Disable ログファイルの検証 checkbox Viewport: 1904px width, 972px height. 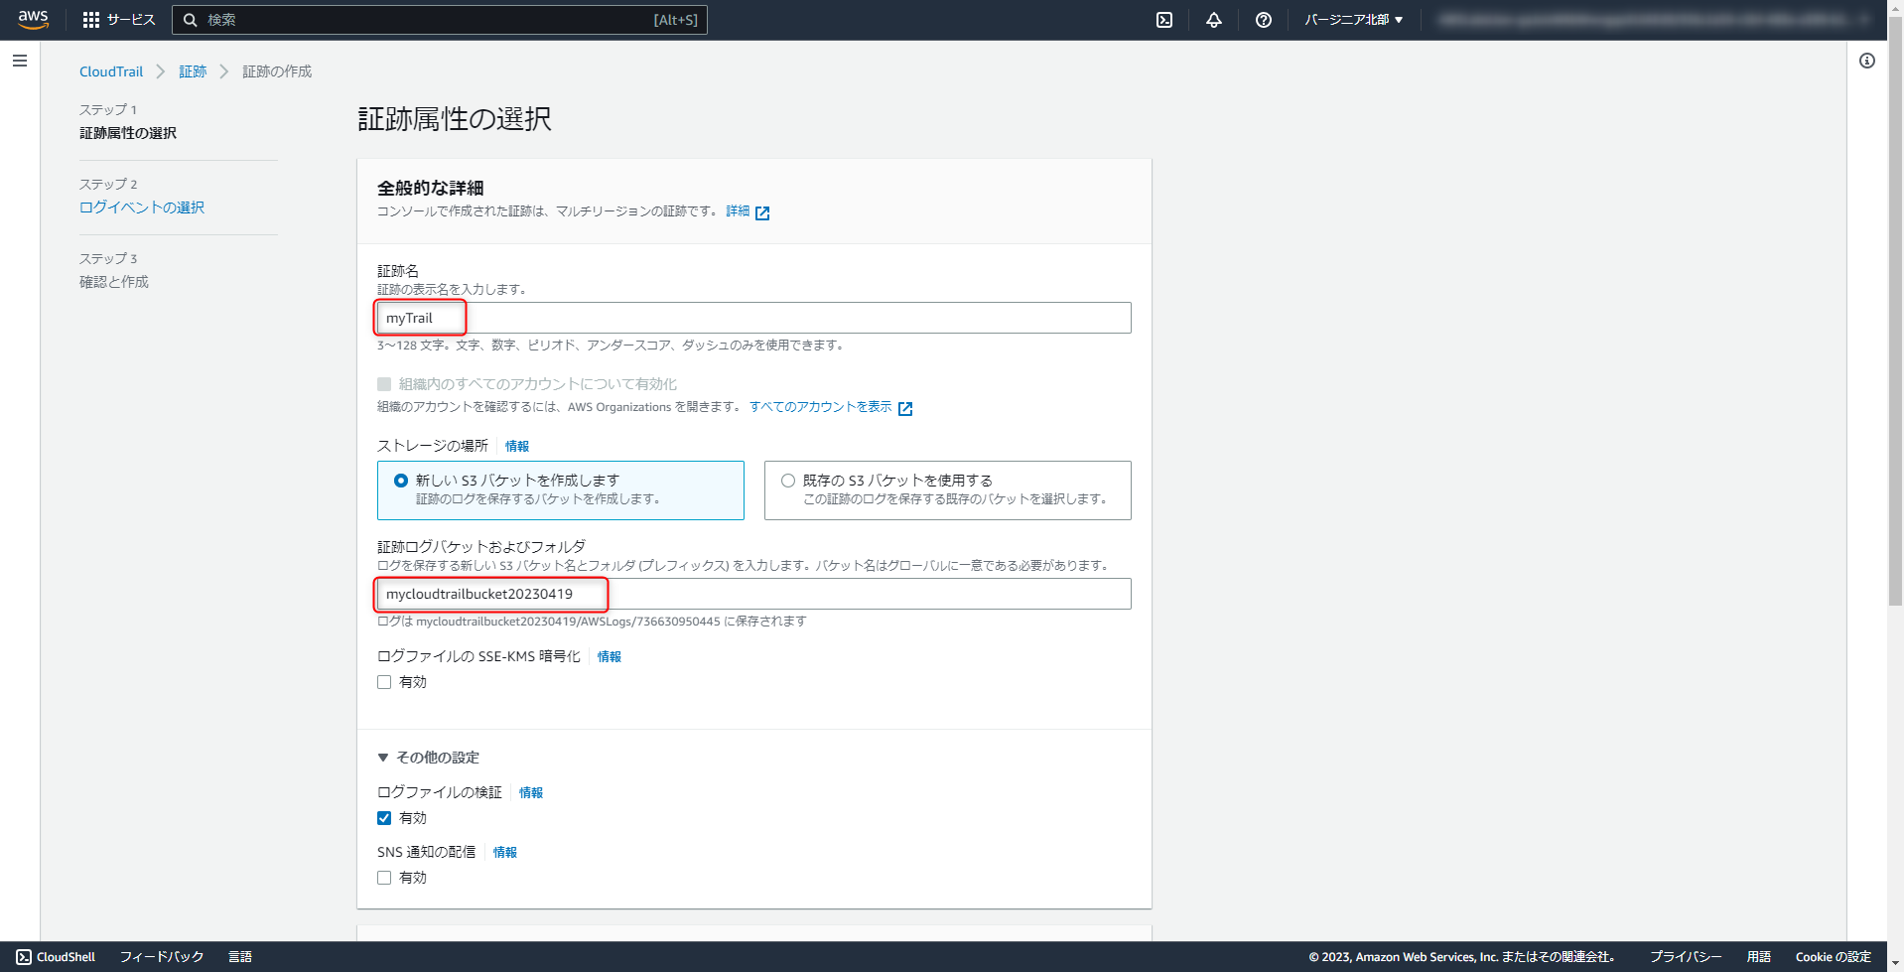tap(384, 817)
